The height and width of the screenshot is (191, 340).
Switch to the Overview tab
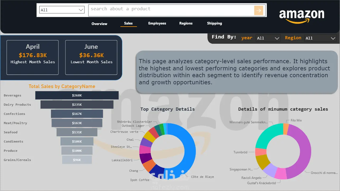point(99,24)
